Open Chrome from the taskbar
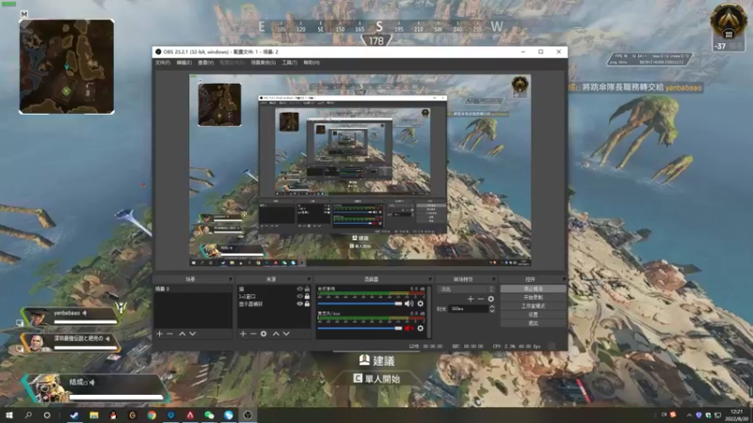 pyautogui.click(x=152, y=415)
